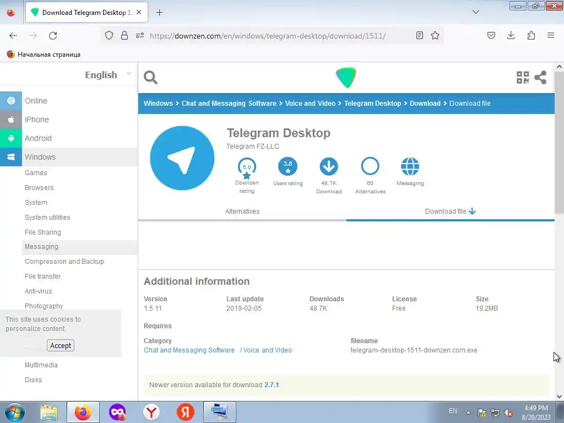Click the site search magnifier icon

click(x=150, y=77)
